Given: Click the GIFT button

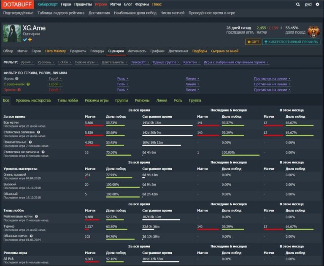Looking at the screenshot, I should point(253,42).
